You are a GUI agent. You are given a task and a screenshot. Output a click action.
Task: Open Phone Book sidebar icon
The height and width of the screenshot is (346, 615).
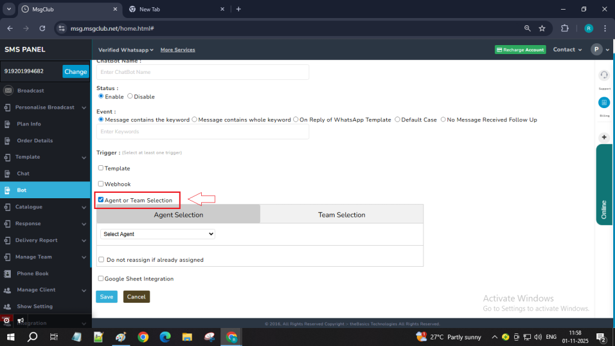click(7, 273)
